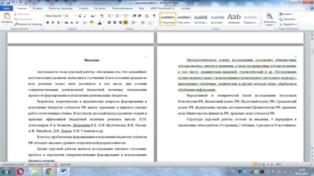Open the Text Effects glowing A icon
Viewport: 314px width, 176px height.
[x=85, y=23]
